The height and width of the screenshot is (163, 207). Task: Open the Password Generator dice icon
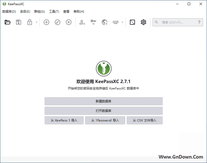pyautogui.click(x=132, y=22)
